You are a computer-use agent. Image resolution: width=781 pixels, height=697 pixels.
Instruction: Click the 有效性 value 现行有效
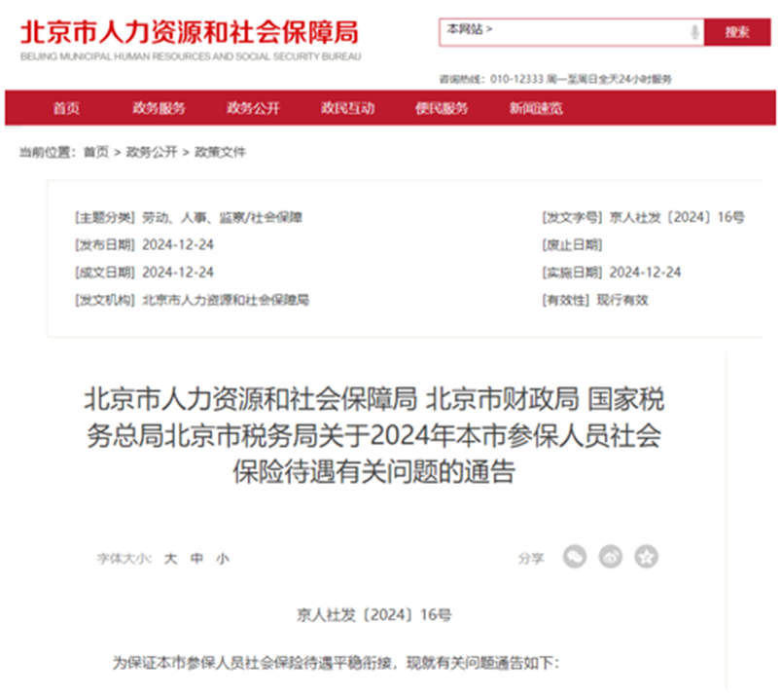[x=622, y=300]
